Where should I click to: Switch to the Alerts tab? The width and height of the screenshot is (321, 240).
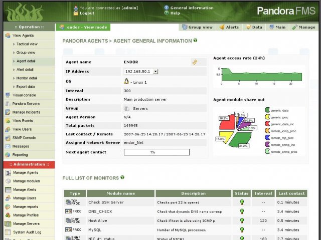229,27
